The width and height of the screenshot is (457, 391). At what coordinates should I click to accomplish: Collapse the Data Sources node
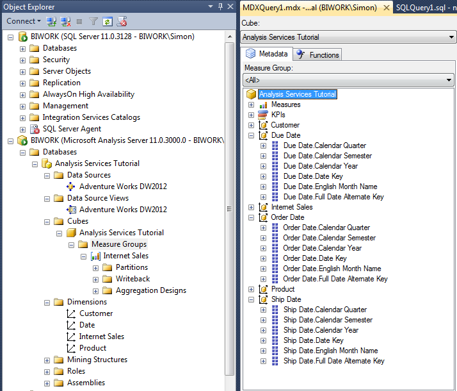click(x=47, y=176)
